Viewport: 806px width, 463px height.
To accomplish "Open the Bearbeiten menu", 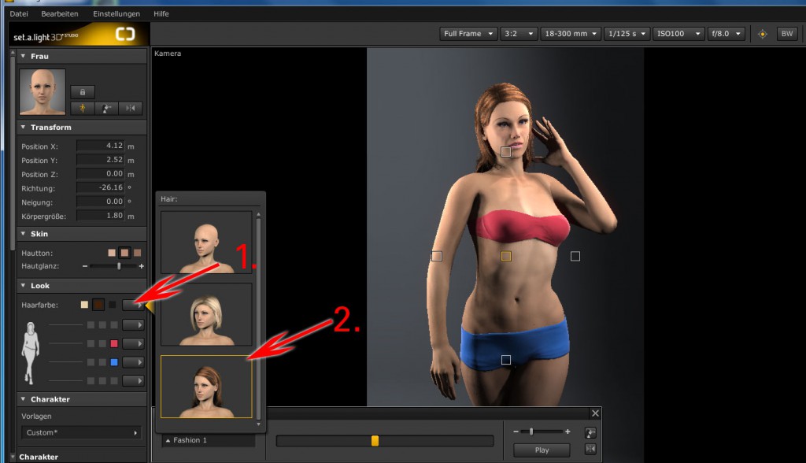I will [60, 14].
